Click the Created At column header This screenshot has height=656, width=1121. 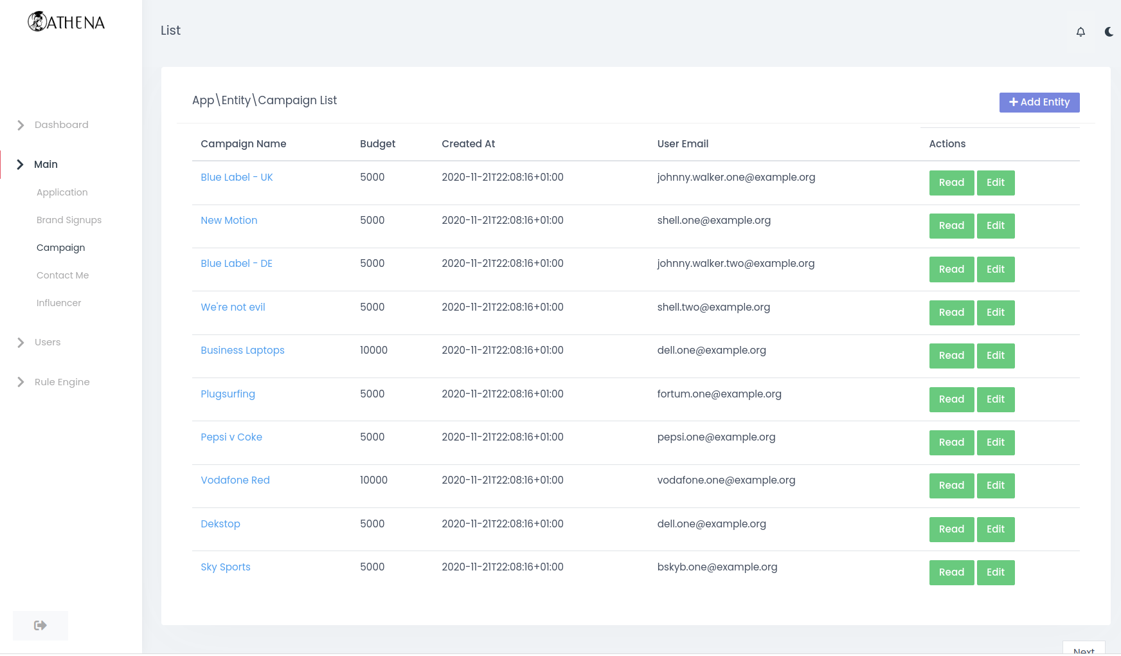pyautogui.click(x=468, y=144)
